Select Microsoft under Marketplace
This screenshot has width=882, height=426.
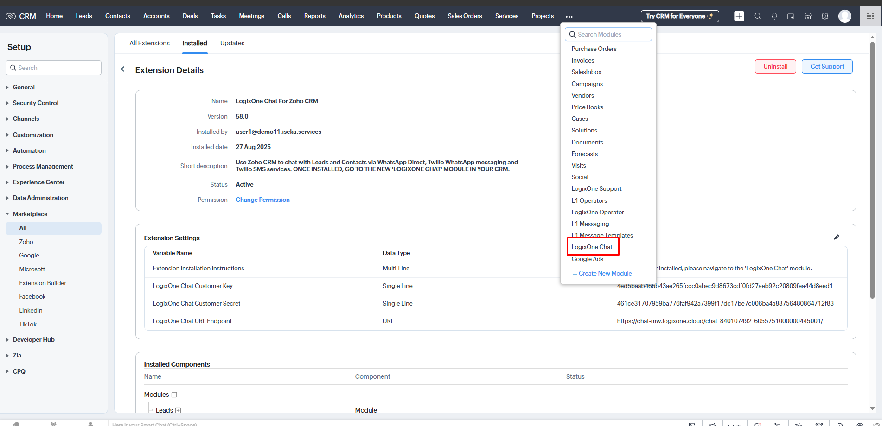point(32,269)
